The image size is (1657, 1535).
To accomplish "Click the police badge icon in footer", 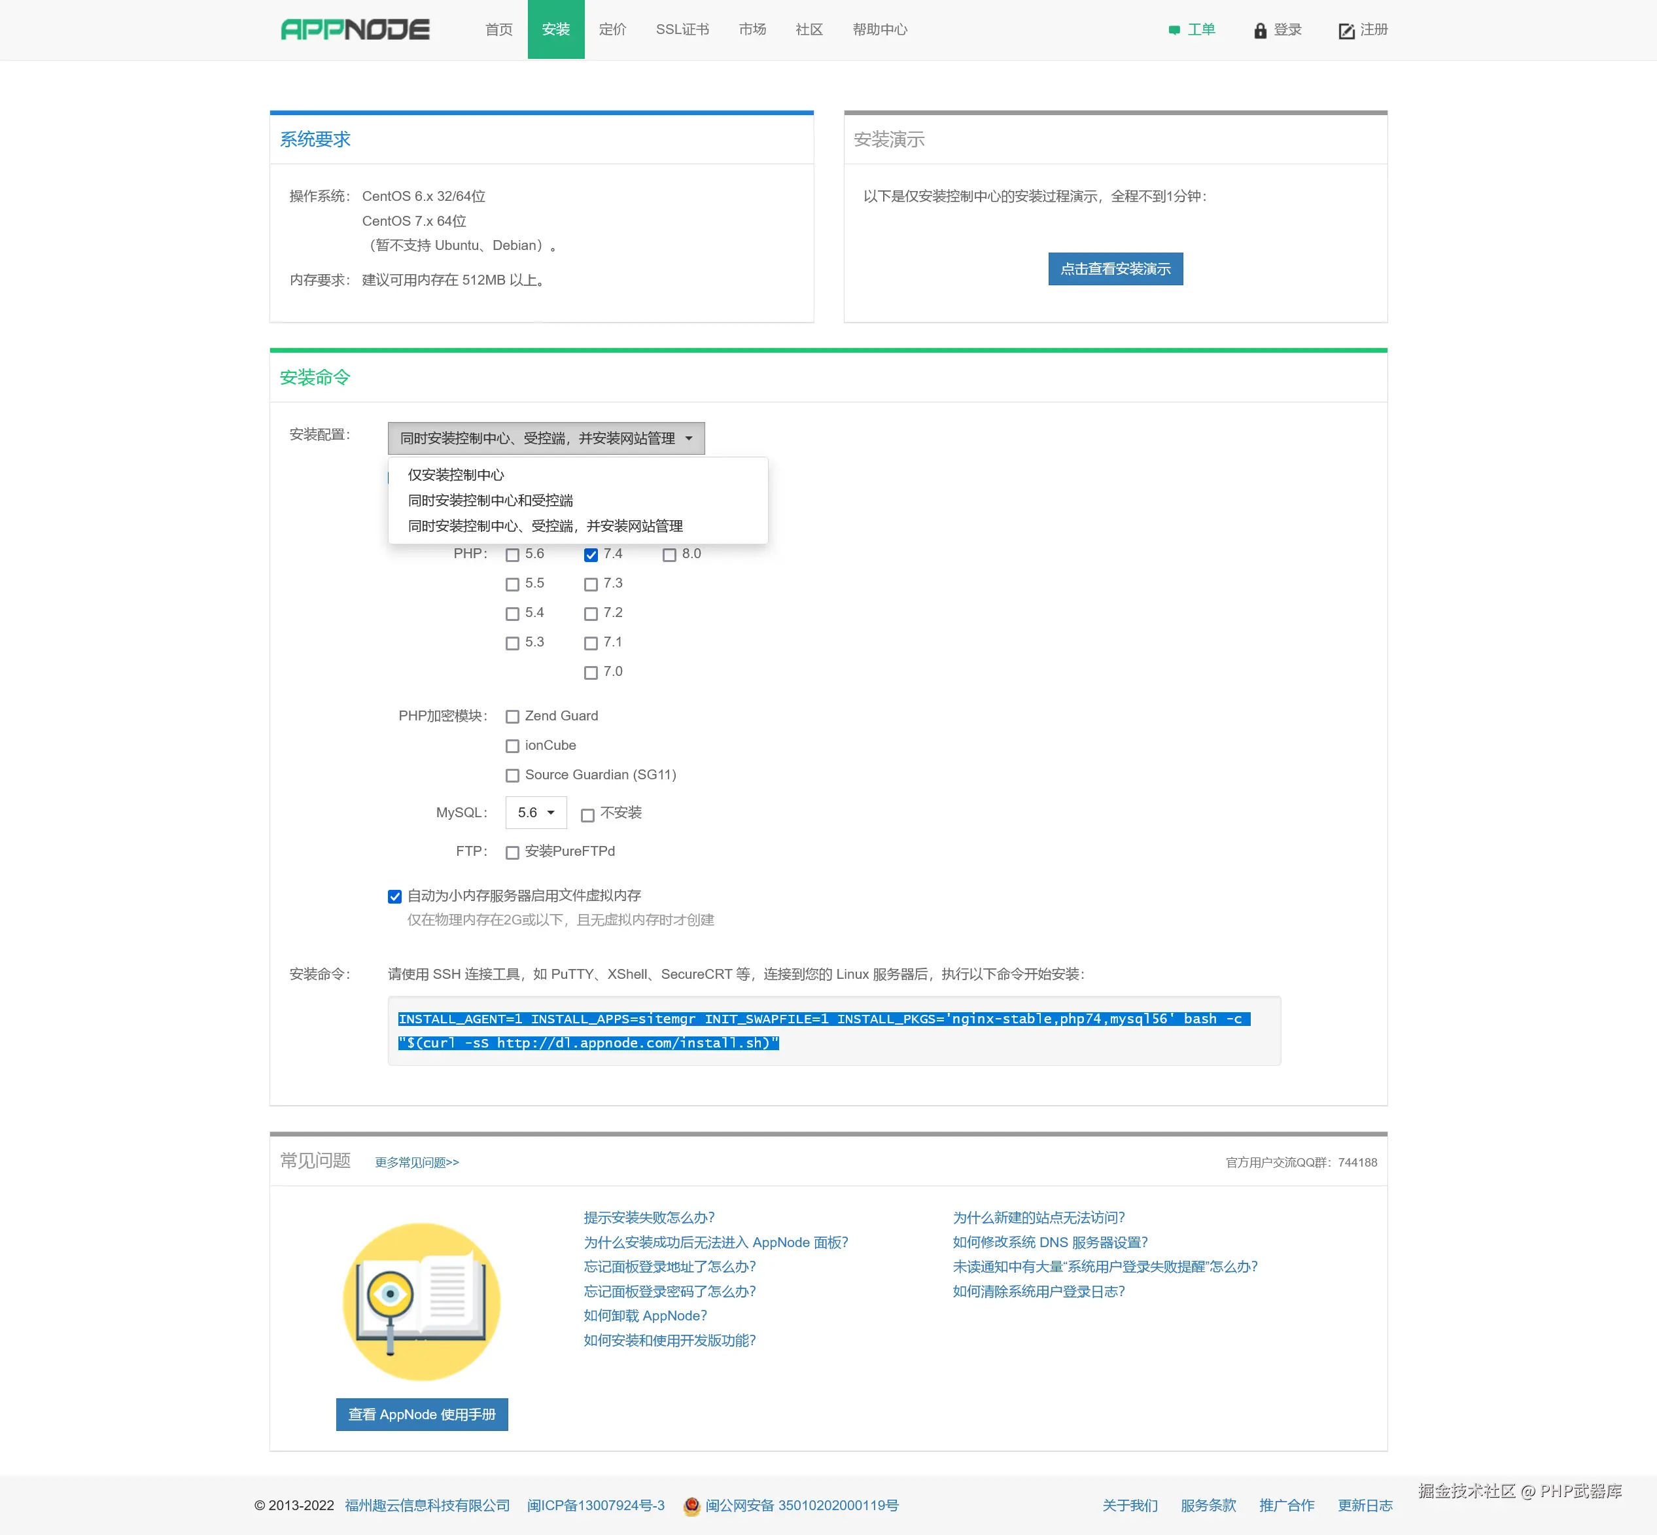I will [x=691, y=1506].
